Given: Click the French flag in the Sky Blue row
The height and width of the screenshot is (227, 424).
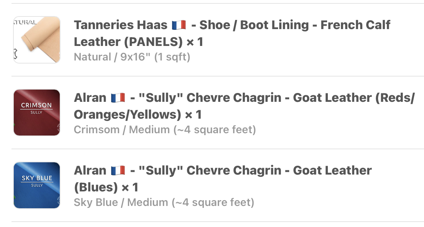Looking at the screenshot, I should (x=118, y=171).
